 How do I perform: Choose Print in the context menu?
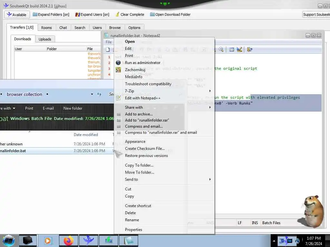pos(129,56)
